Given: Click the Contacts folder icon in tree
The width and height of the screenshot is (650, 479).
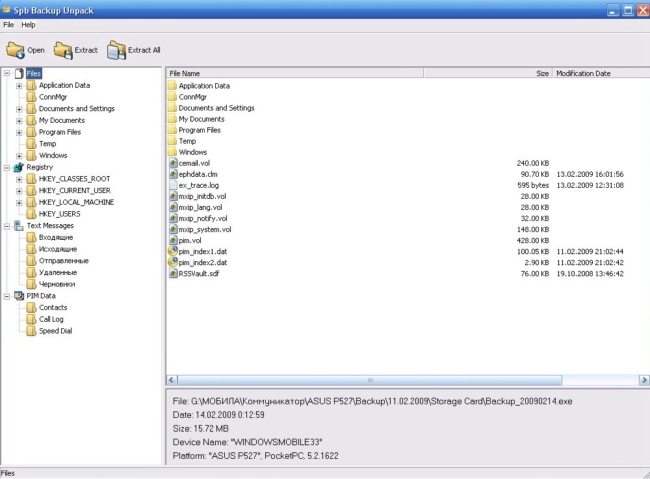Looking at the screenshot, I should tap(31, 307).
